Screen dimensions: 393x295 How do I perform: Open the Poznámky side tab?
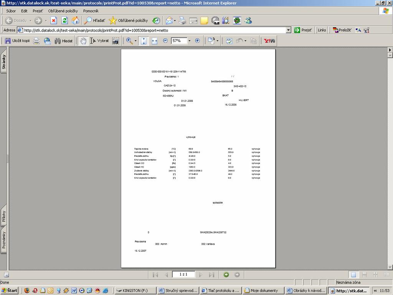tap(4, 240)
